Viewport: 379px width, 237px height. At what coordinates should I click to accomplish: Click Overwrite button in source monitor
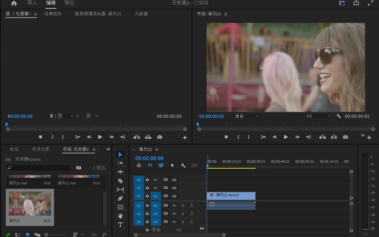148,137
